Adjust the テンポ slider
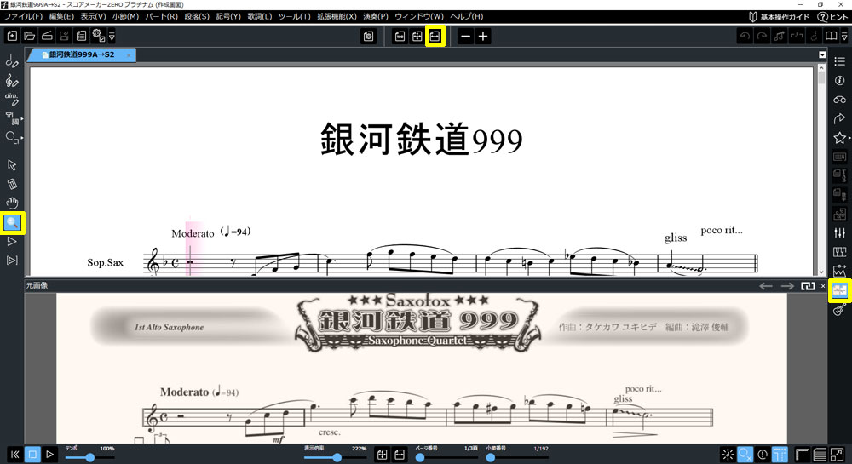The image size is (852, 464). click(89, 458)
